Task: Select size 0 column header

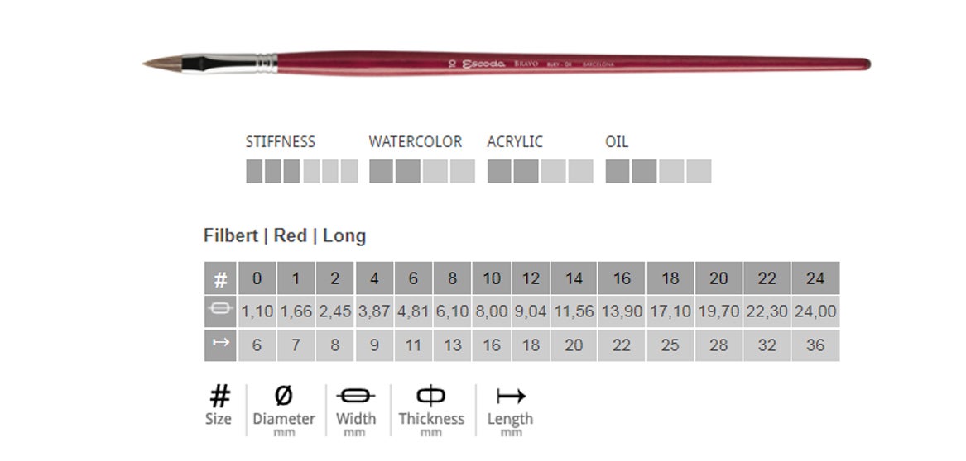Action: 257,278
